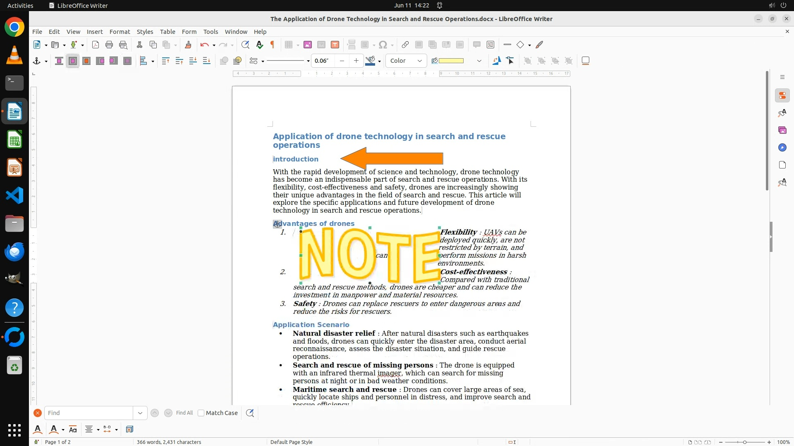Click inside the Find text field

89,413
